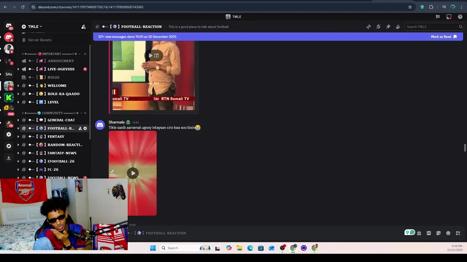467x262 pixels.
Task: Click the Windows taskbar Search box
Action: pyautogui.click(x=186, y=248)
